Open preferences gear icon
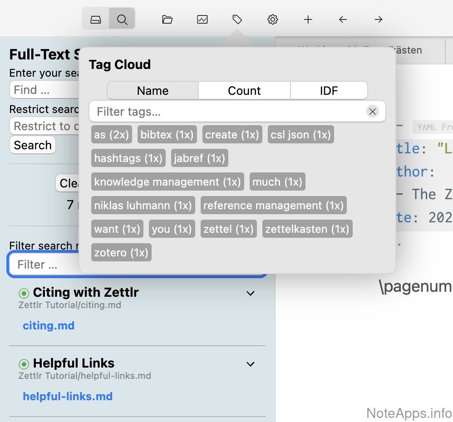The image size is (453, 422). [273, 20]
